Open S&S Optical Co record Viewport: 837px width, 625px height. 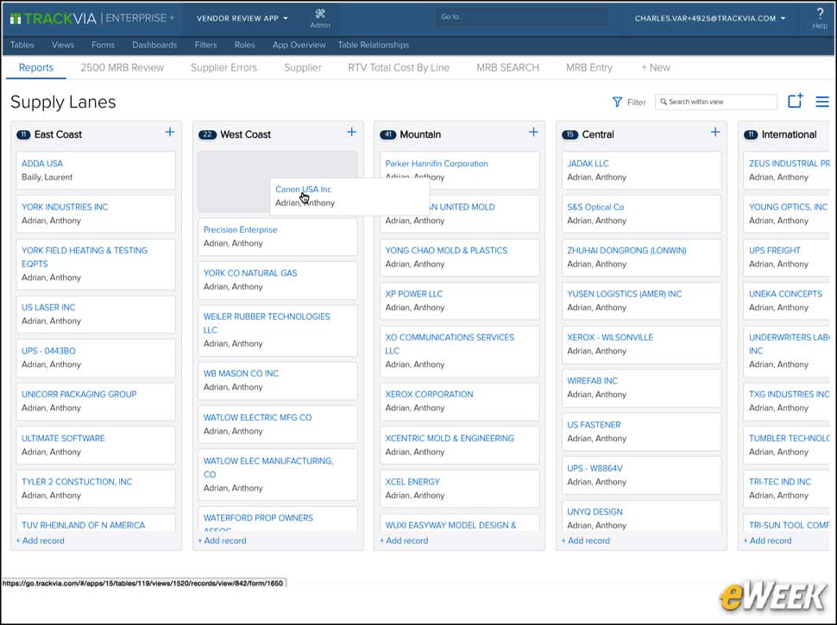pyautogui.click(x=595, y=207)
